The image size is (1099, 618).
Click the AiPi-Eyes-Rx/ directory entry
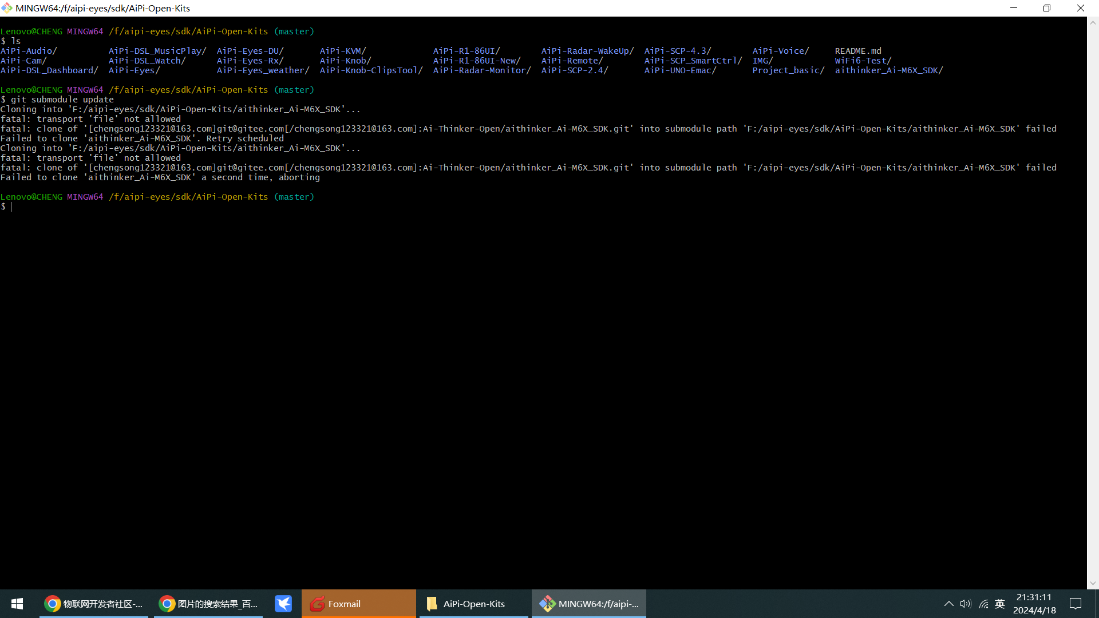point(250,61)
